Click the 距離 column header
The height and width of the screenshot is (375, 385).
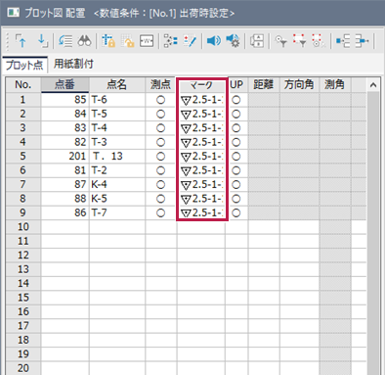[x=264, y=85]
